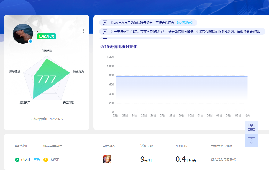Click the 近15天信用积分变化 heading
This screenshot has height=170, width=269.
click(x=119, y=46)
